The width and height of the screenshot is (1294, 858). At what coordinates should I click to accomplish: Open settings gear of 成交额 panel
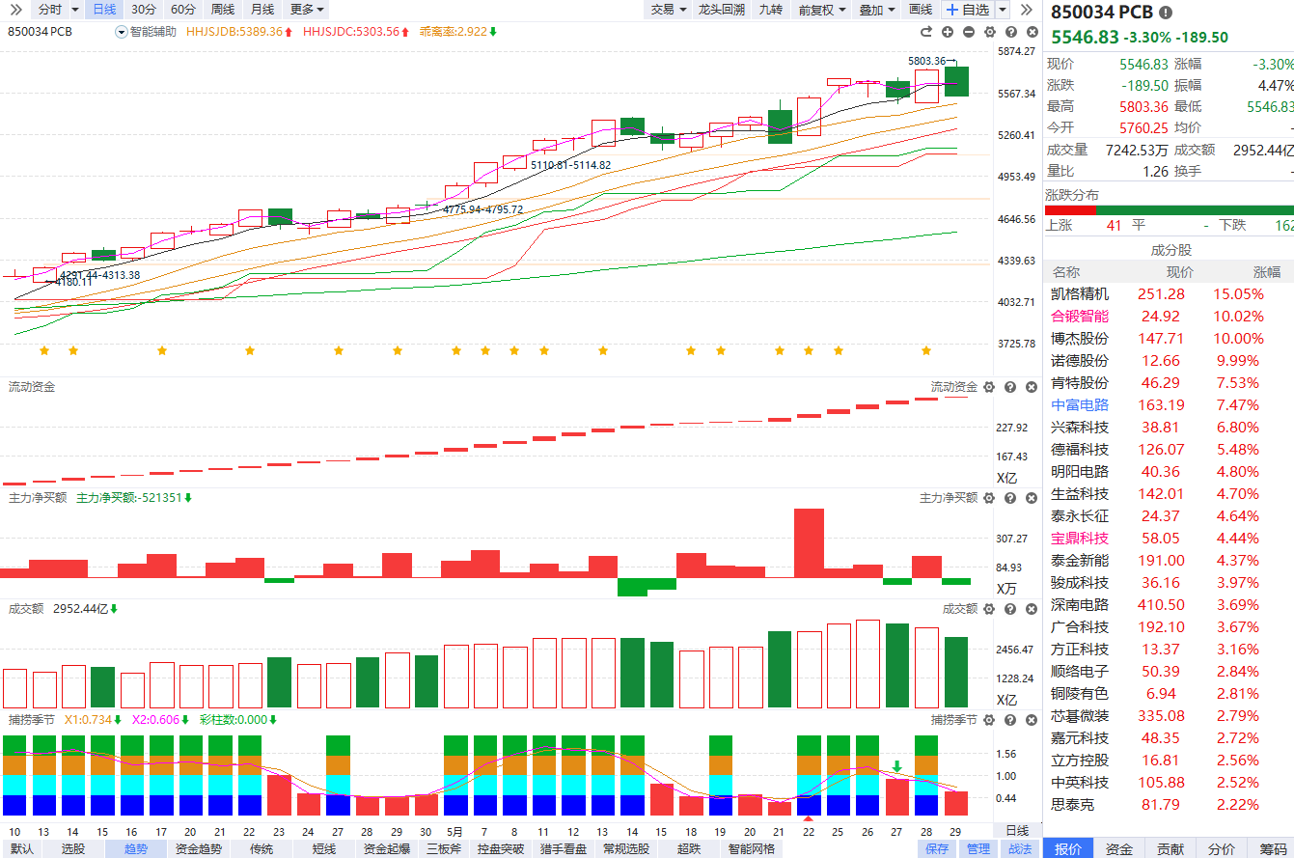pos(988,609)
